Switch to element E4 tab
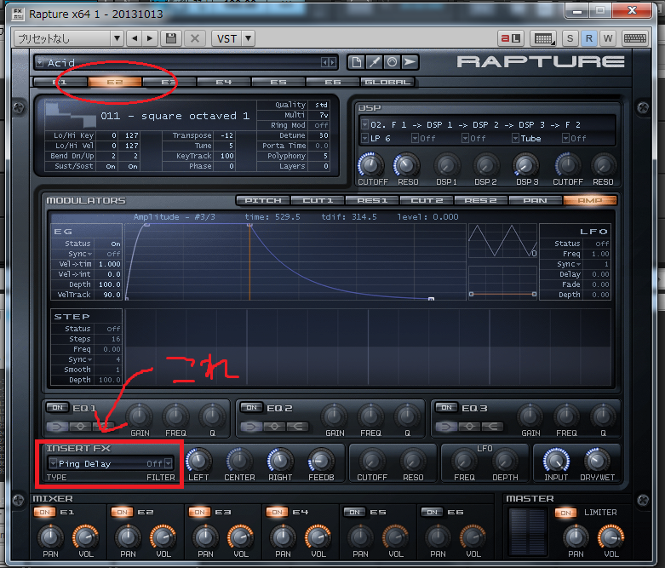665x568 pixels. pos(223,82)
